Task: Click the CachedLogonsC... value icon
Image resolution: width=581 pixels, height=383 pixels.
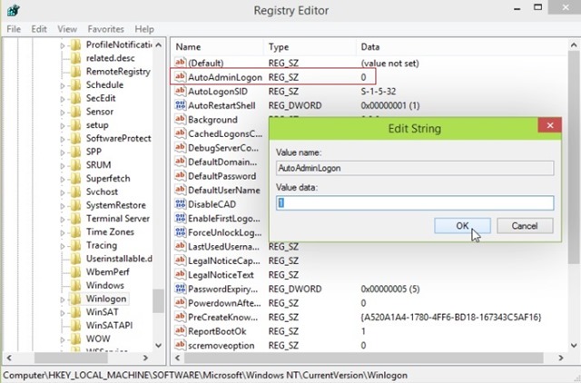Action: pos(180,133)
